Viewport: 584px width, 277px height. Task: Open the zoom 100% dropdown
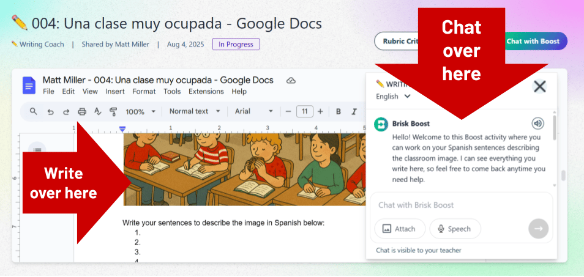[x=140, y=111]
